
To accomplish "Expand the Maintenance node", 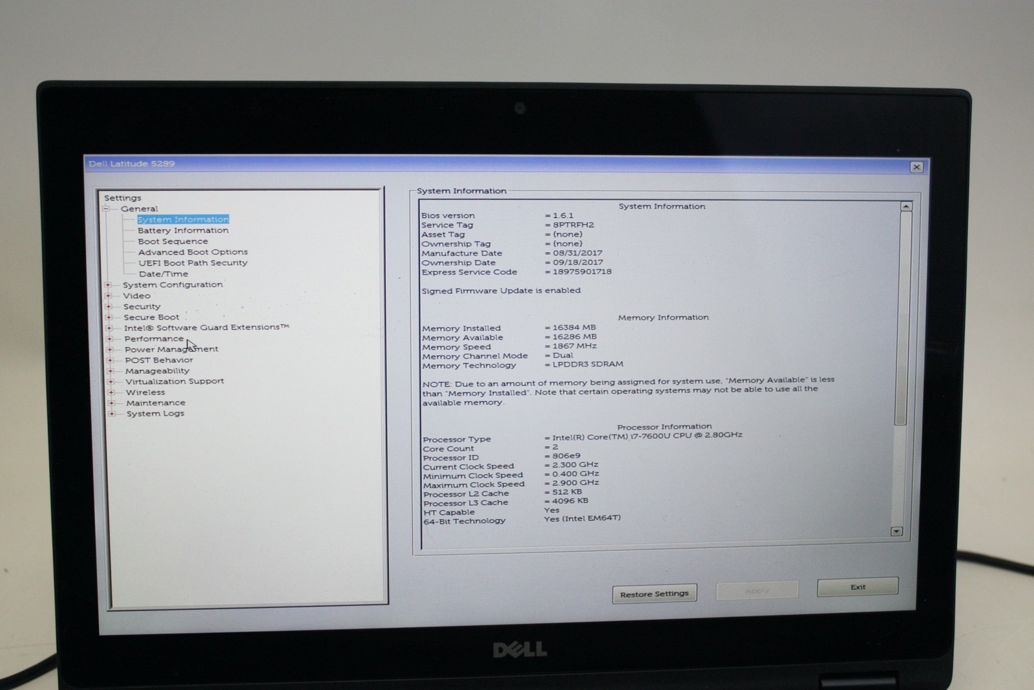I will pyautogui.click(x=111, y=403).
